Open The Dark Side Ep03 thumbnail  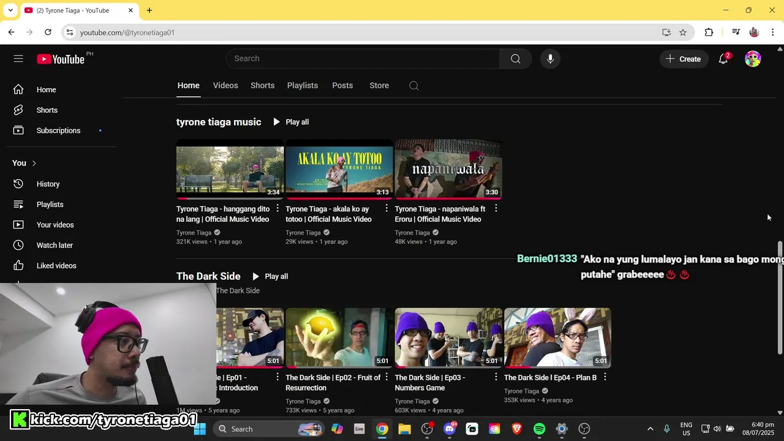[448, 337]
